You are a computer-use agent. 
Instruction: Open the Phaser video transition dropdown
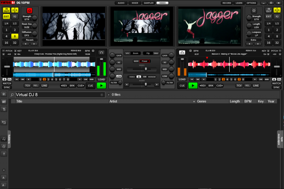click(x=144, y=61)
